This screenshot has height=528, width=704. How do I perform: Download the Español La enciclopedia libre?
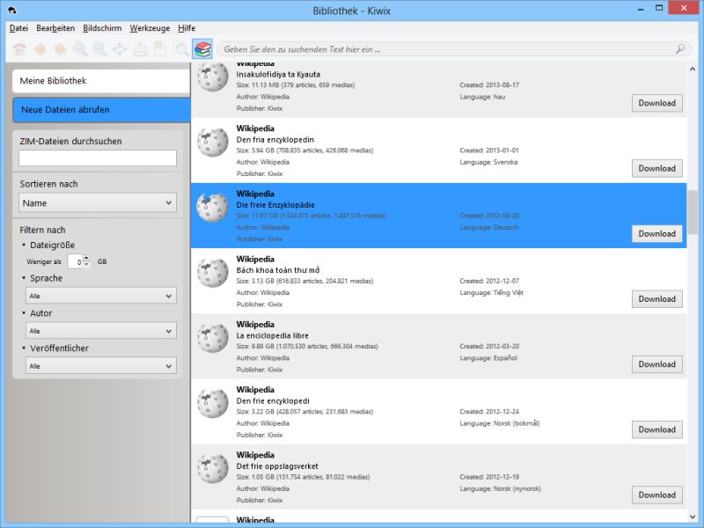coord(656,364)
